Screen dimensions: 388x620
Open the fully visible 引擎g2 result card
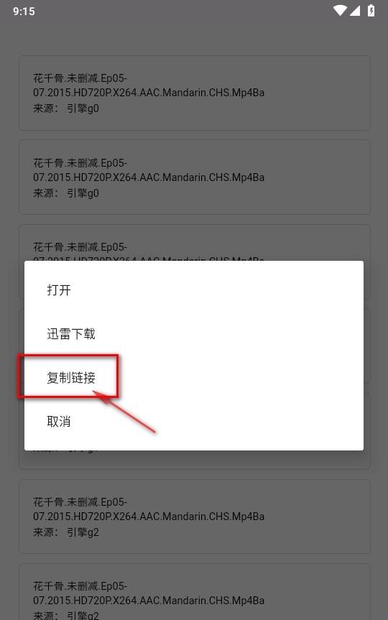point(195,517)
